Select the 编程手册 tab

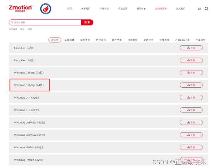(85, 40)
